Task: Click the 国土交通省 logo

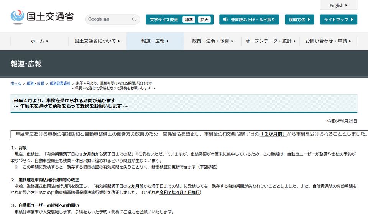Action: click(42, 17)
